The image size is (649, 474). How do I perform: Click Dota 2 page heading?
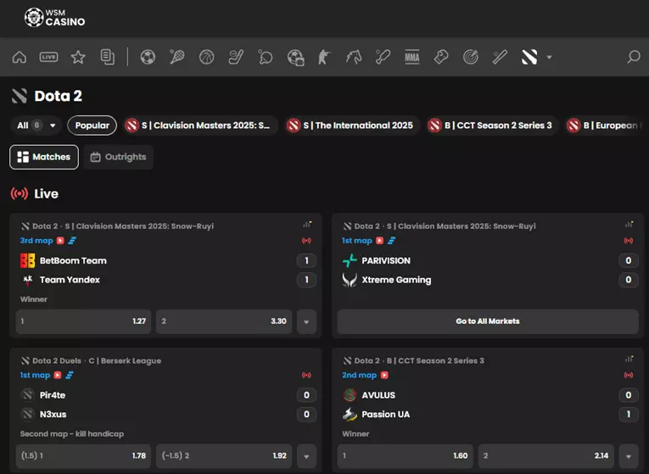coord(58,96)
